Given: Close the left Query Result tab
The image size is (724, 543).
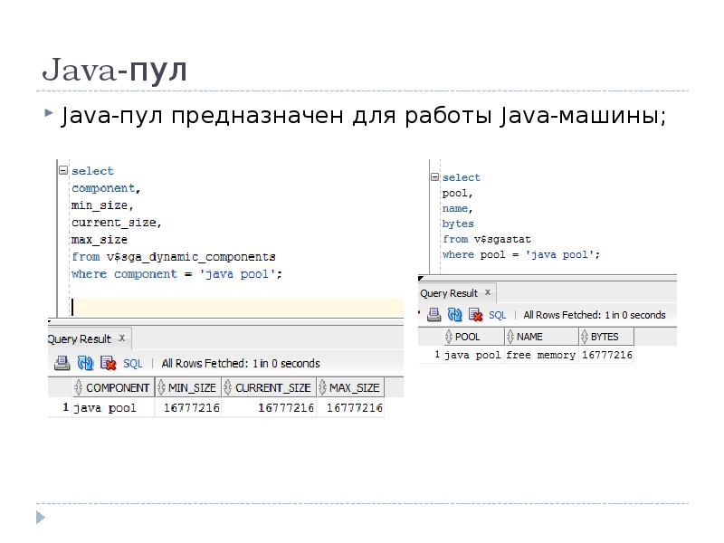Looking at the screenshot, I should pos(122,338).
